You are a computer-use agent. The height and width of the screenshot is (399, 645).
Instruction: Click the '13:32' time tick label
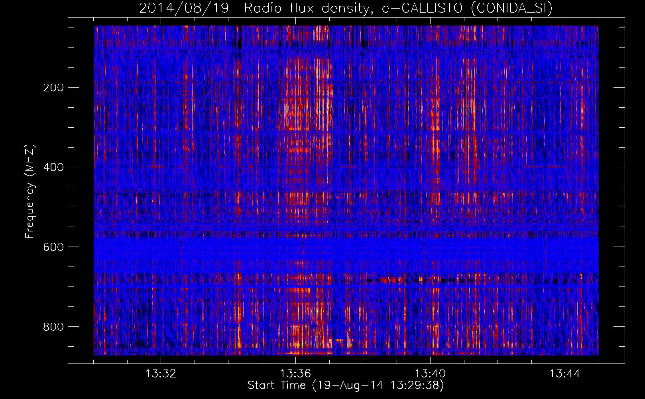click(161, 374)
